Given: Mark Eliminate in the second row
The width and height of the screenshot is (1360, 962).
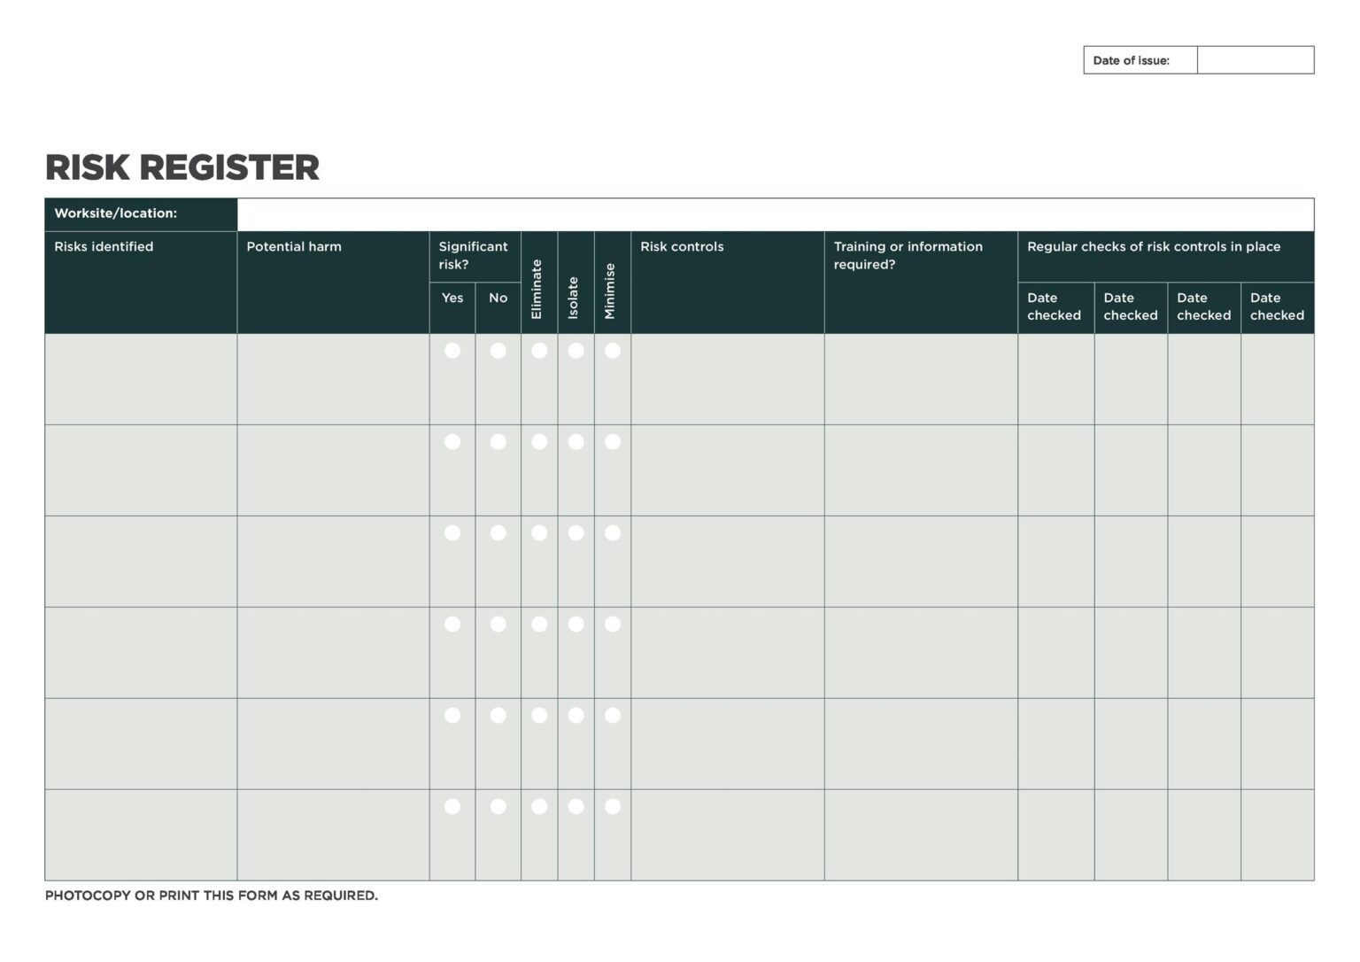Looking at the screenshot, I should point(538,441).
